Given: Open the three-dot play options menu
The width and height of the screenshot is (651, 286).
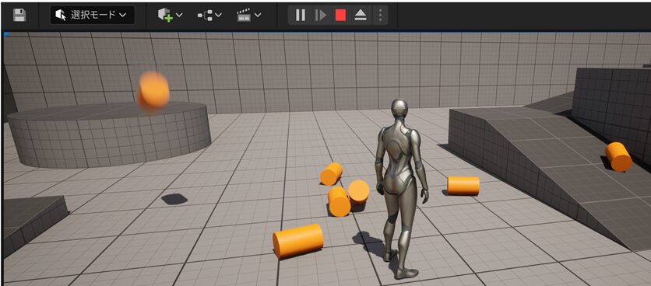Looking at the screenshot, I should pyautogui.click(x=380, y=16).
